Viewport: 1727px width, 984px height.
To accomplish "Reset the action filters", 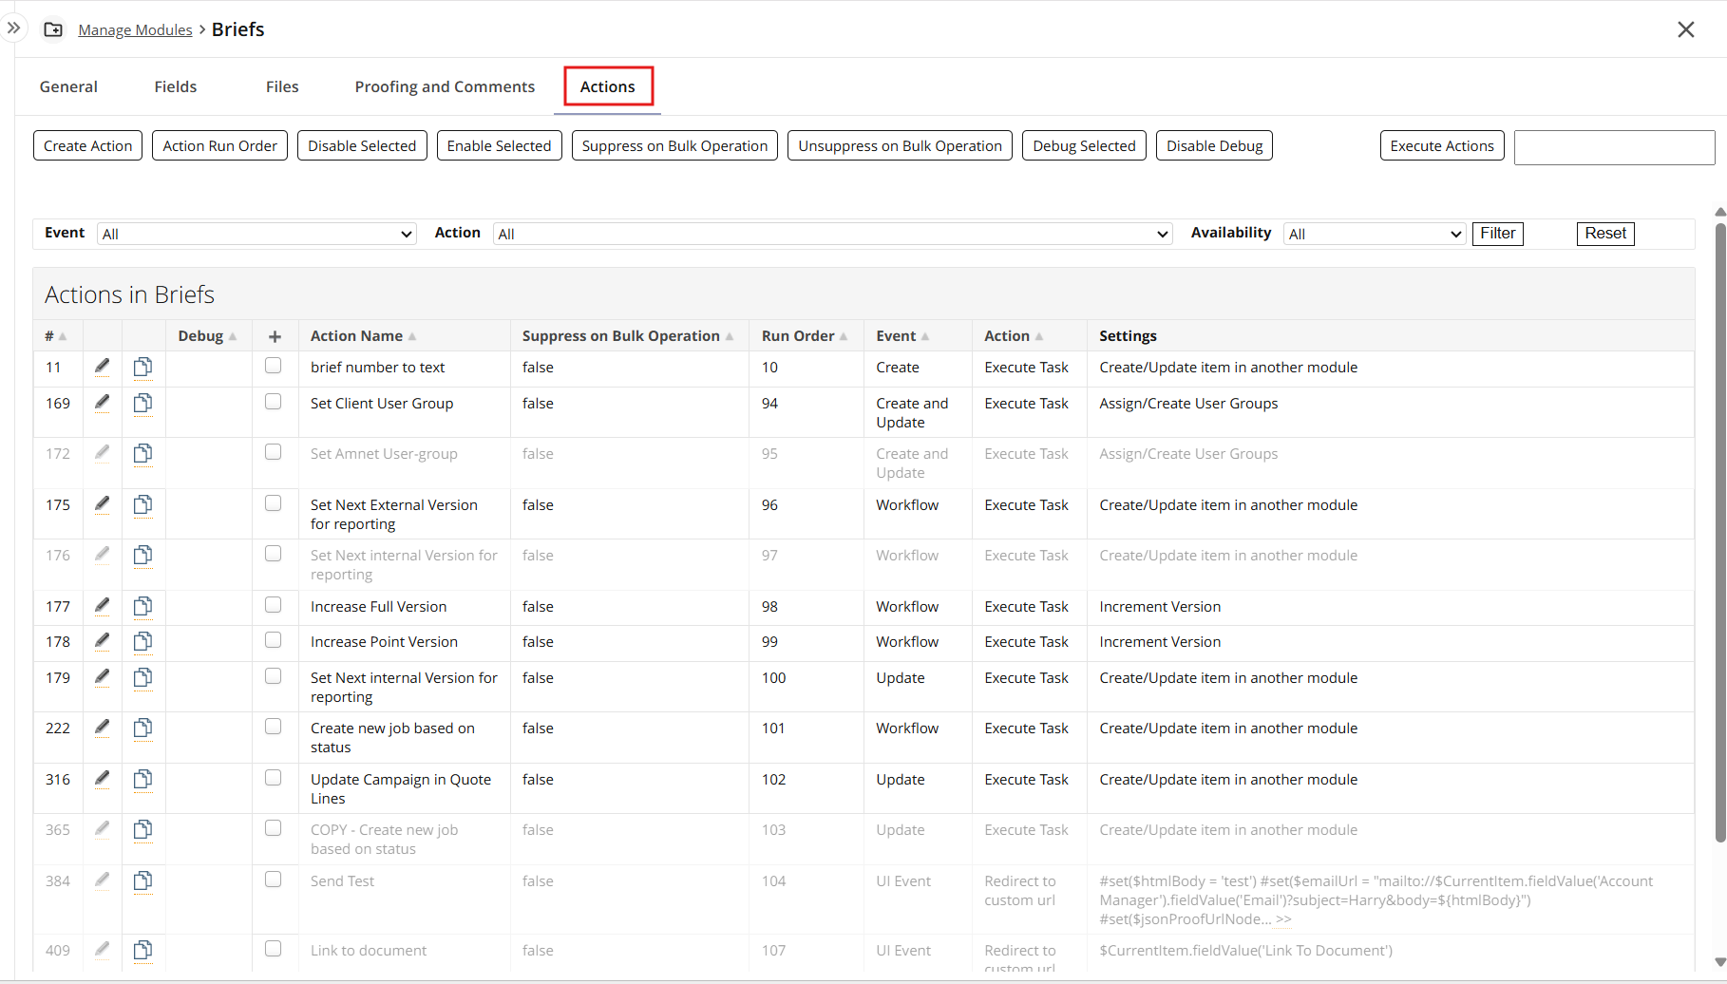I will click(x=1605, y=234).
